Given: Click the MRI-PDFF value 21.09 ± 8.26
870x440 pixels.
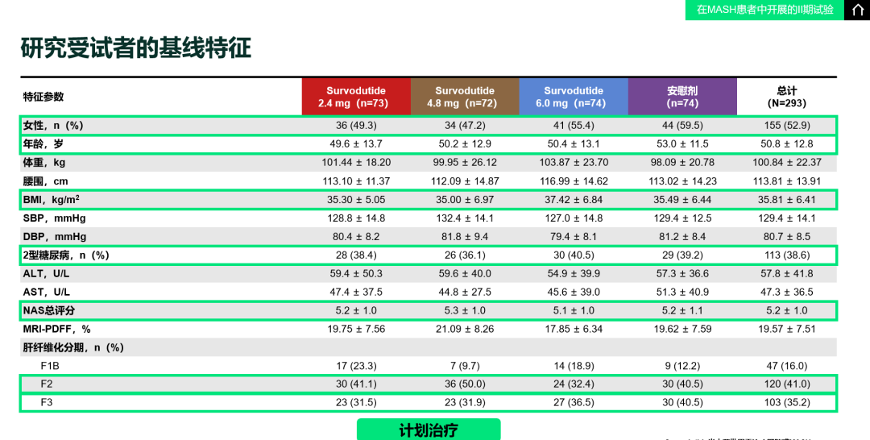Looking at the screenshot, I should tap(465, 329).
